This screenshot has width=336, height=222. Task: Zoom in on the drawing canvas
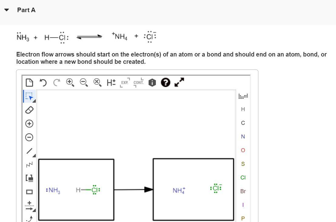click(70, 82)
